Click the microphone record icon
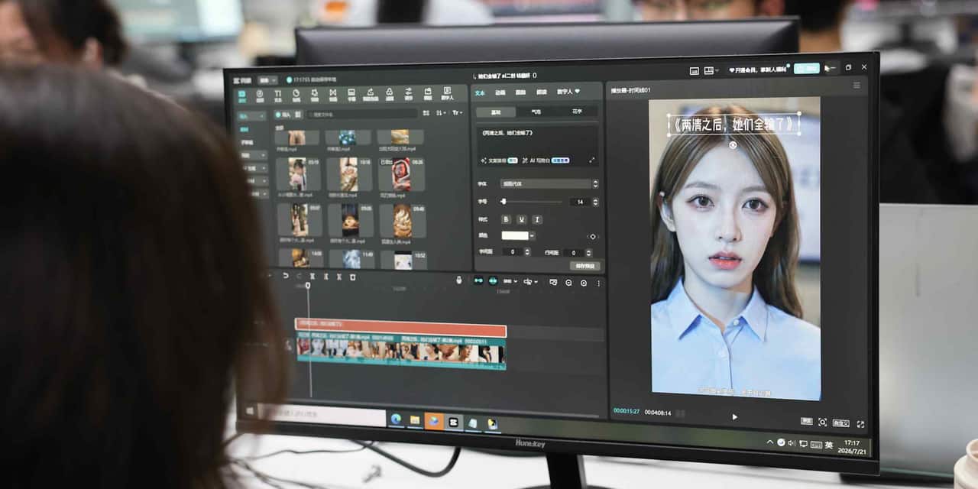The width and height of the screenshot is (978, 489). pyautogui.click(x=459, y=280)
